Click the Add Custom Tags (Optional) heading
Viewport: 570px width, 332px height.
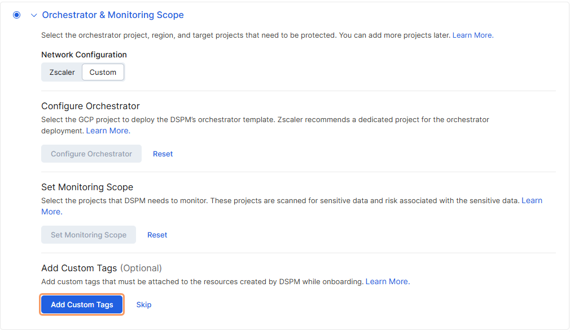pyautogui.click(x=102, y=268)
